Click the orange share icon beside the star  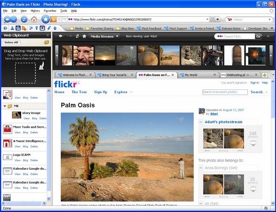pos(54,19)
